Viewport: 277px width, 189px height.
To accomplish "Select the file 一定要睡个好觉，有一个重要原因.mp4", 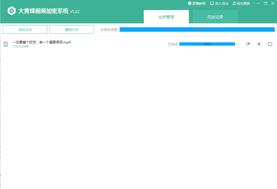I will [x=42, y=42].
